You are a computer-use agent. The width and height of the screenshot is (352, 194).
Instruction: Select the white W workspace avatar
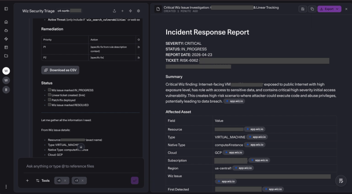[x=6, y=71]
